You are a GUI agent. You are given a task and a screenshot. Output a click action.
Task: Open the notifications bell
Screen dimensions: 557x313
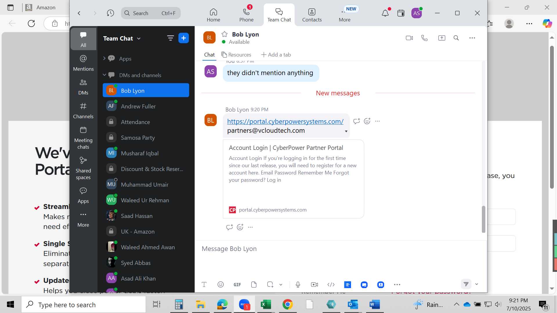pyautogui.click(x=385, y=13)
